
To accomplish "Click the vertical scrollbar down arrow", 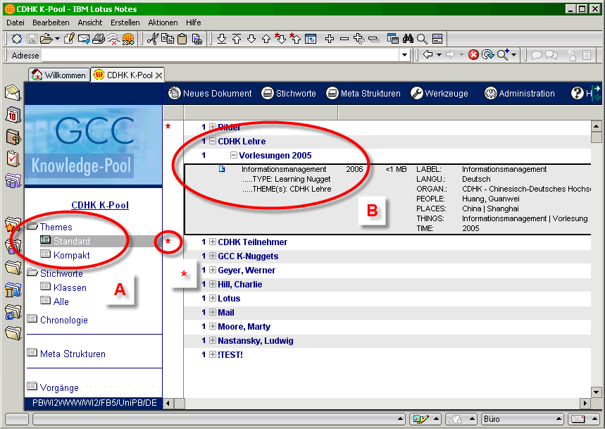I will [x=596, y=392].
